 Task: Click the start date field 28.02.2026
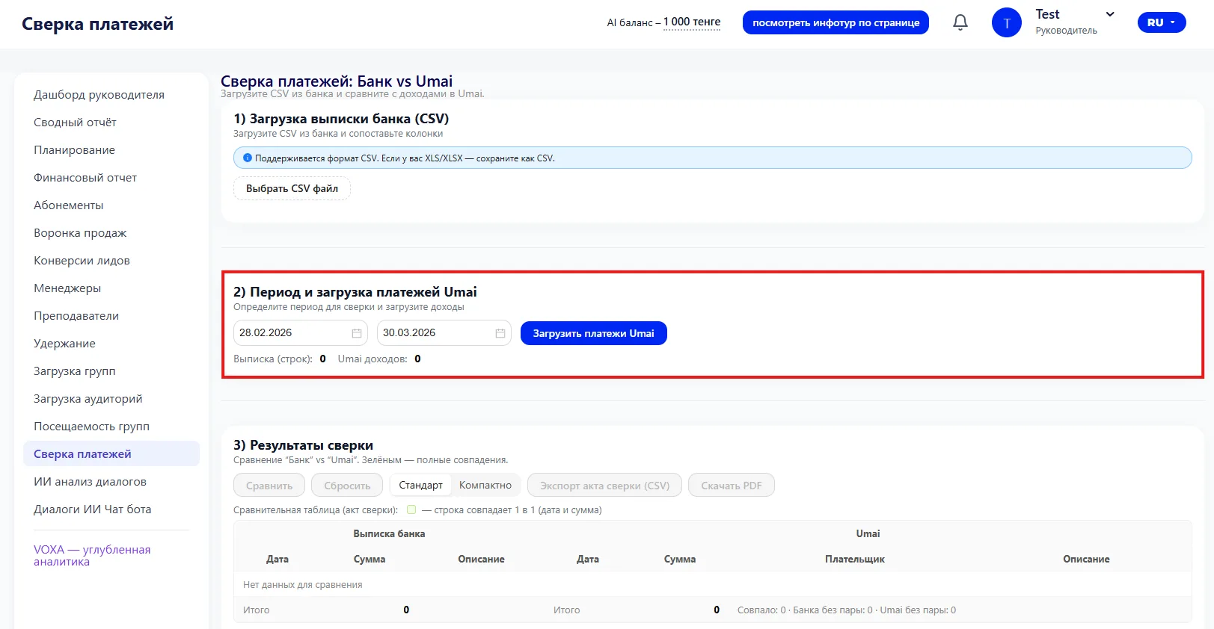tap(300, 333)
